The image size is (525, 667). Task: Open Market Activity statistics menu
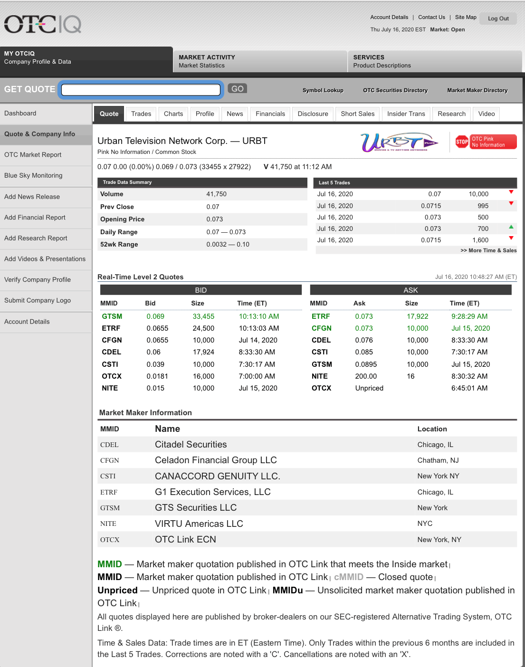tap(260, 61)
